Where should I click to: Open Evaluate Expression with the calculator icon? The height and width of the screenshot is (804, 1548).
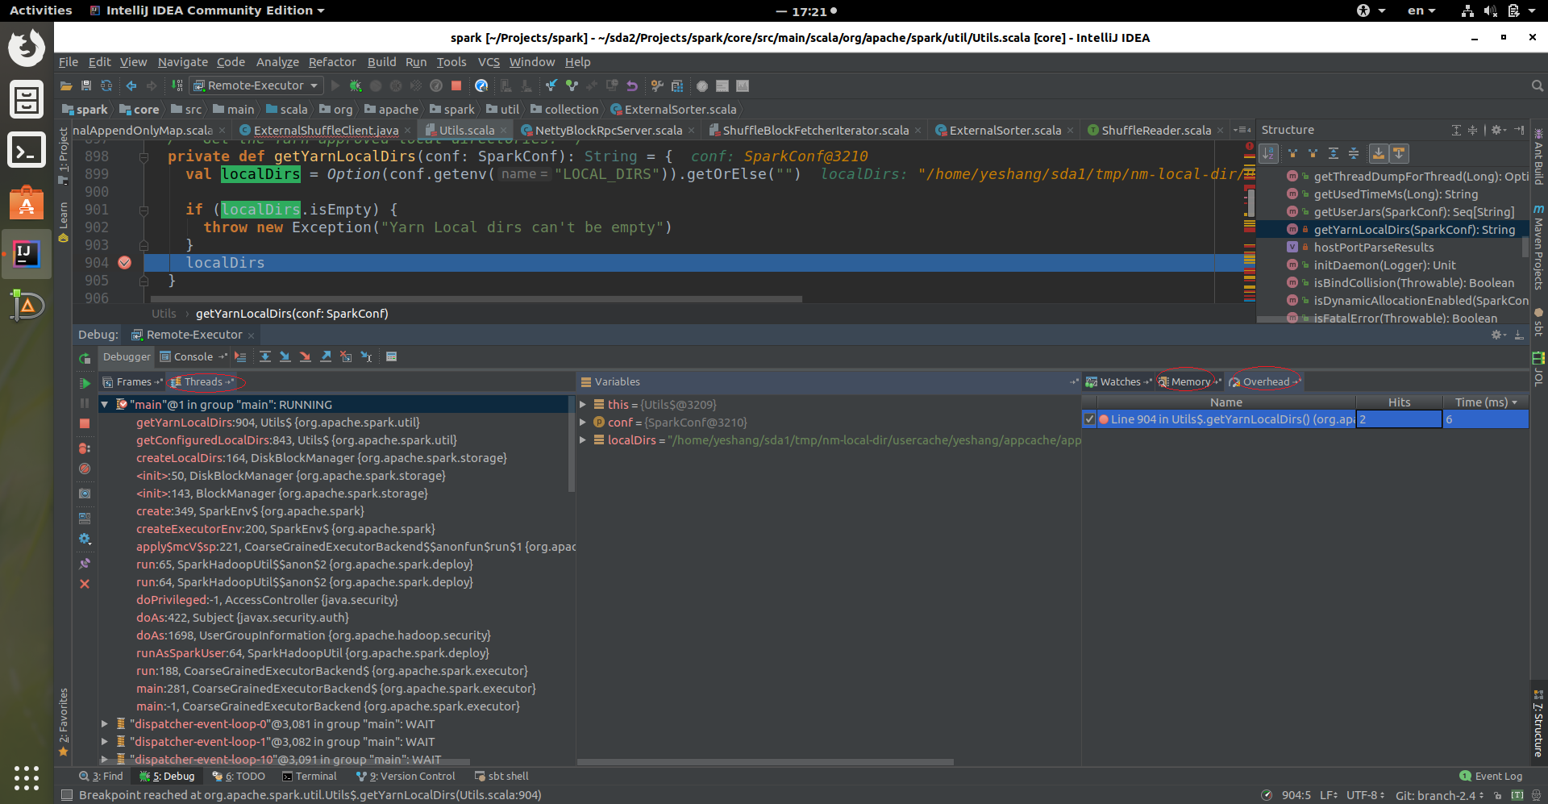pyautogui.click(x=392, y=356)
